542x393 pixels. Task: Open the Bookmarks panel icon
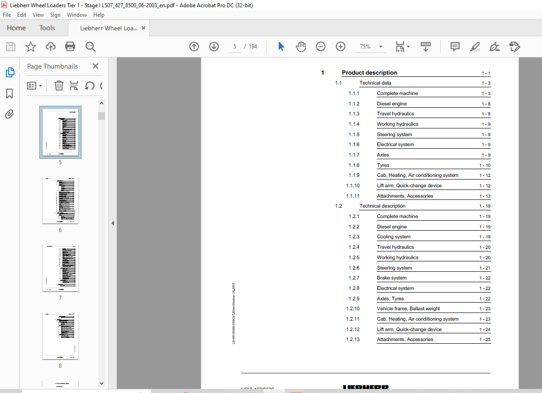click(10, 93)
